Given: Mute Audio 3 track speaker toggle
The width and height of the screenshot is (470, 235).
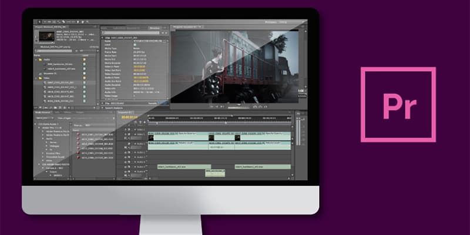Looking at the screenshot, I should (x=126, y=157).
